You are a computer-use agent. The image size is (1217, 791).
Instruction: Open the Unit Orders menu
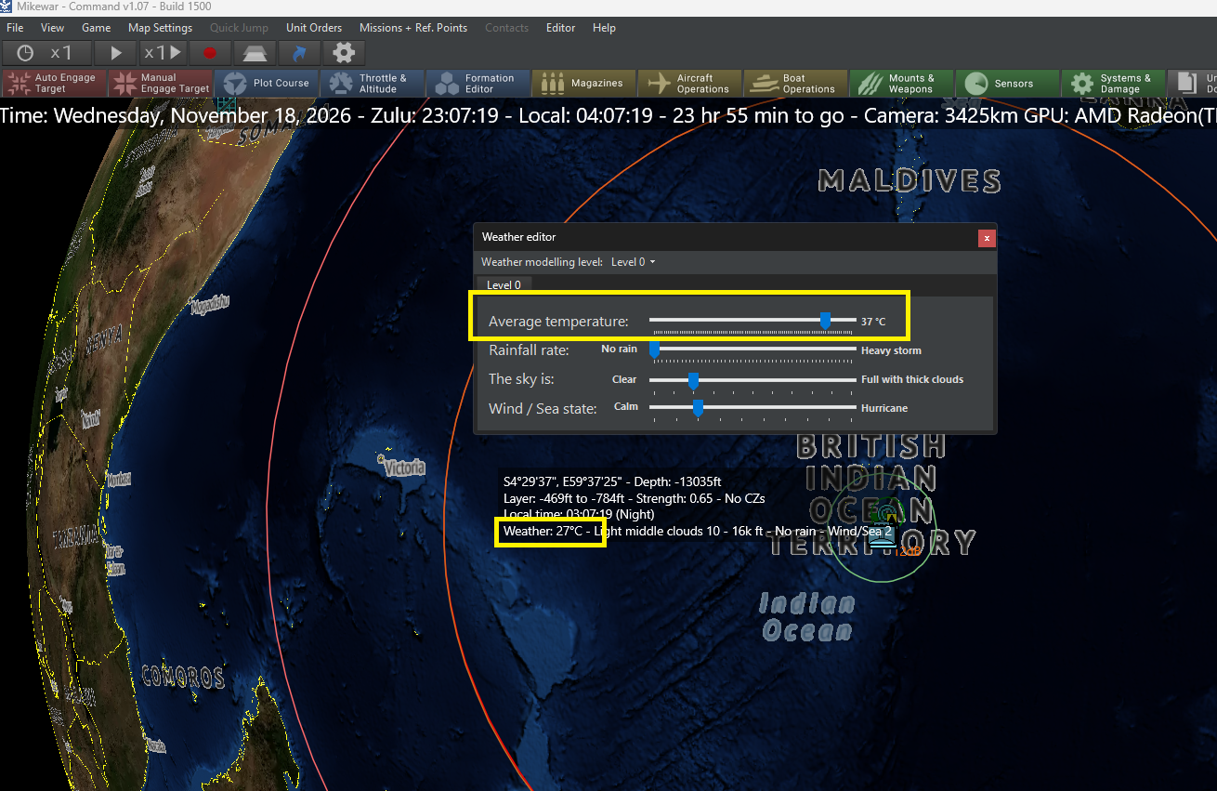(x=314, y=28)
